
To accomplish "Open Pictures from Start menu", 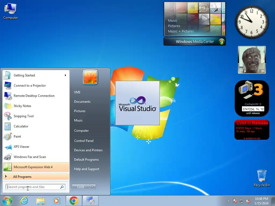I will [x=80, y=111].
